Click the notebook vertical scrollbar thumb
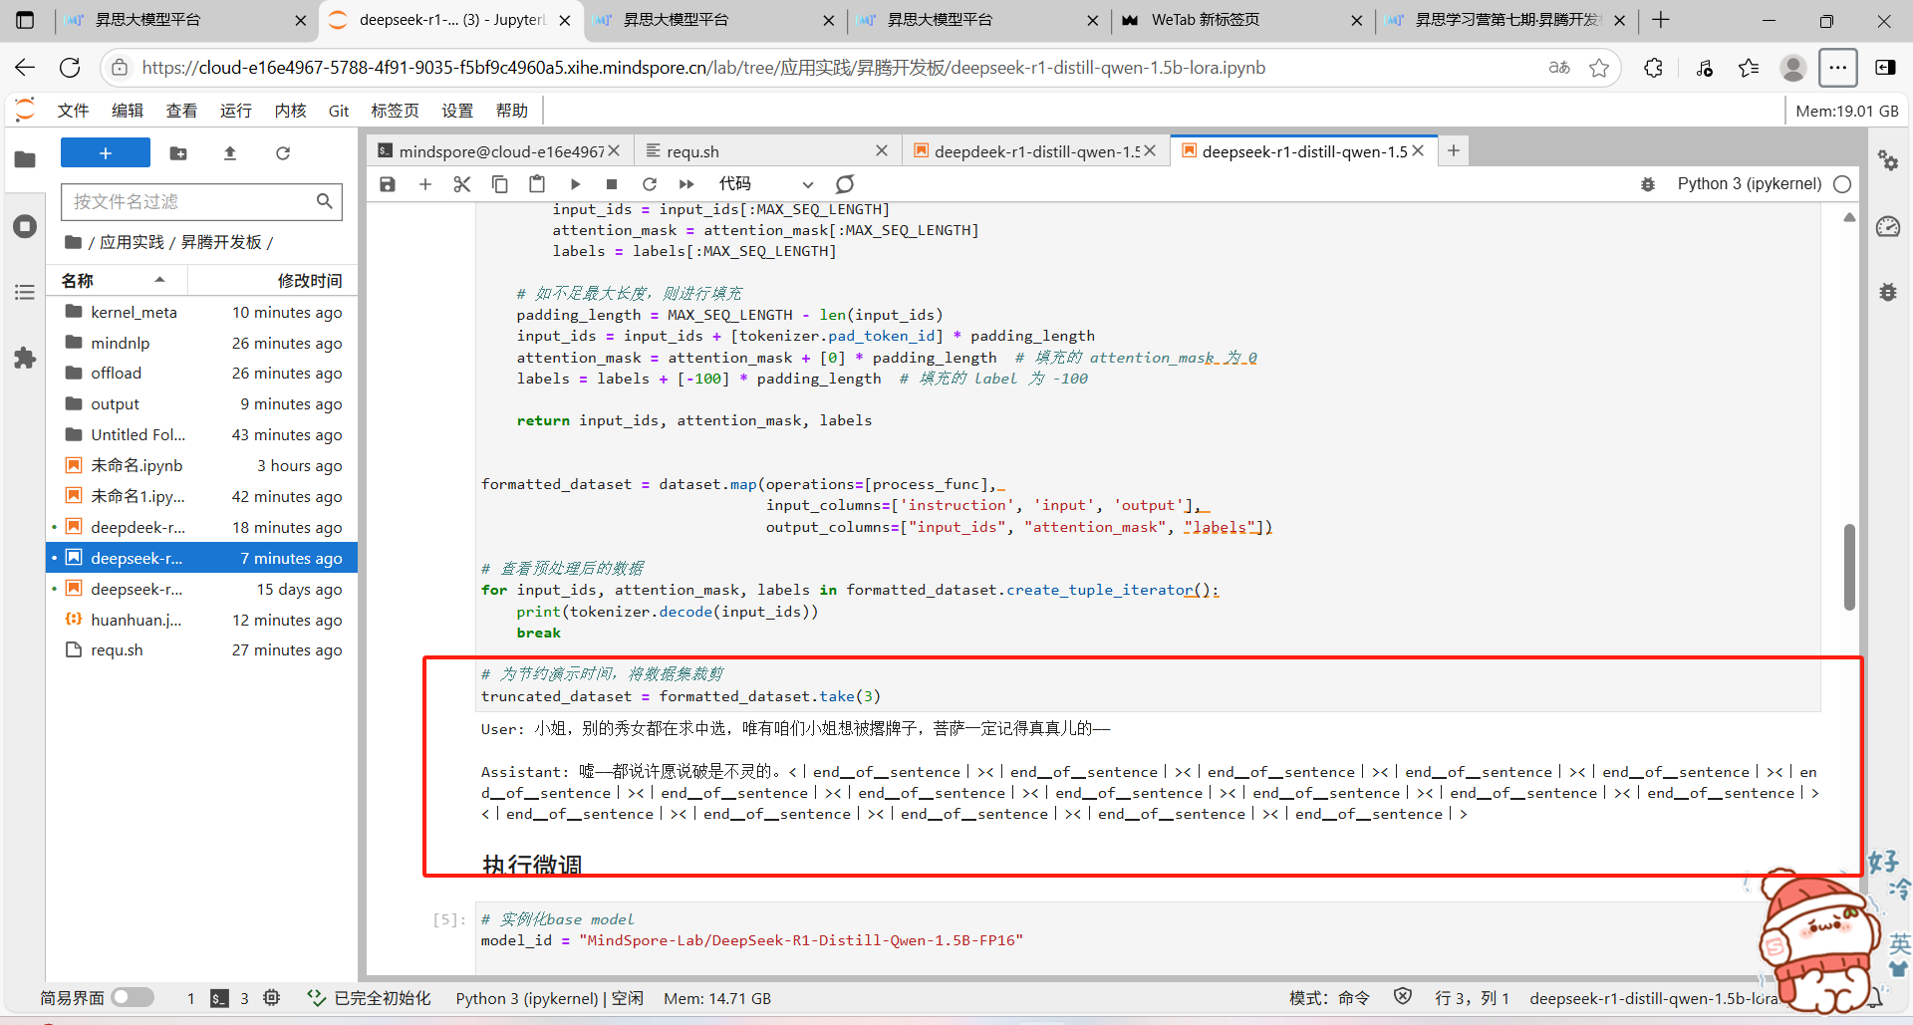This screenshot has height=1025, width=1913. tap(1849, 566)
